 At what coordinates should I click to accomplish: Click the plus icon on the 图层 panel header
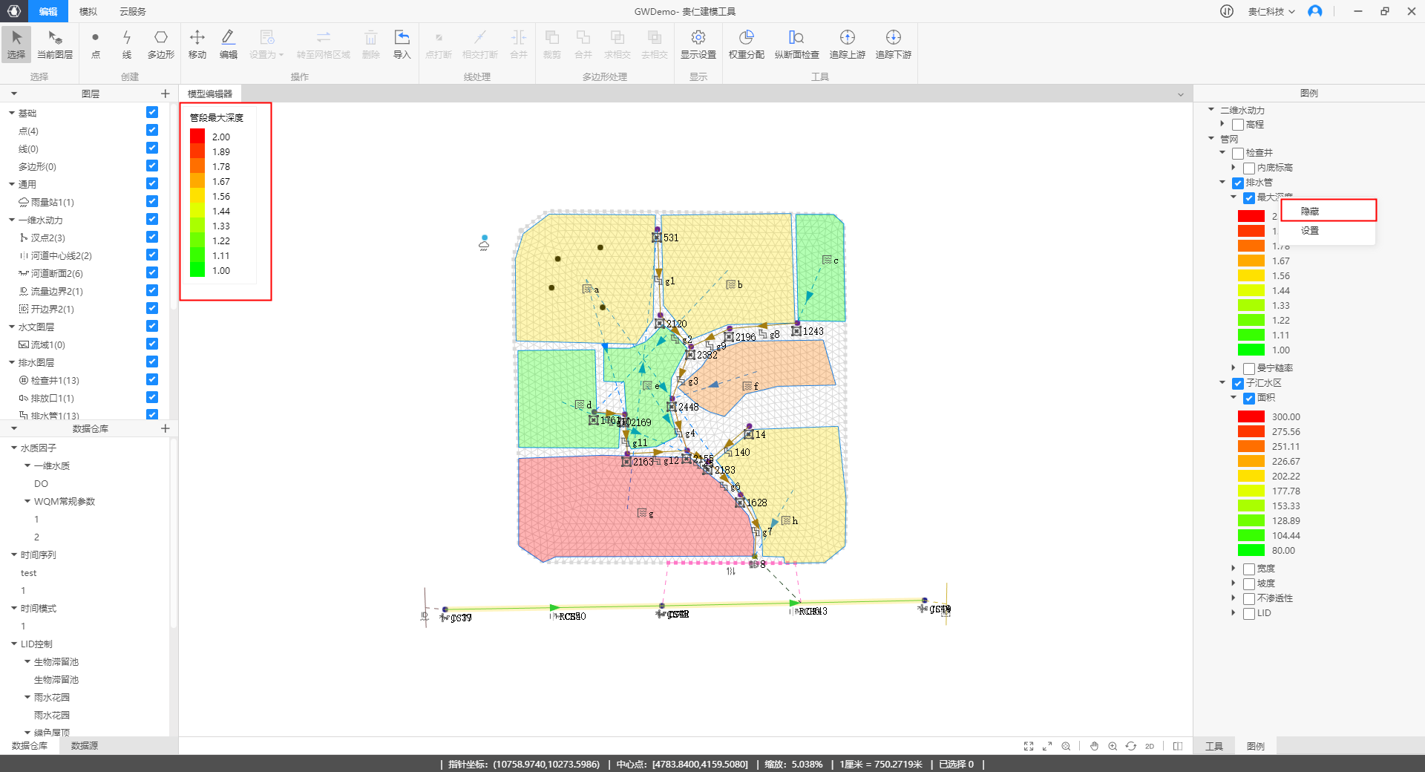click(x=166, y=94)
